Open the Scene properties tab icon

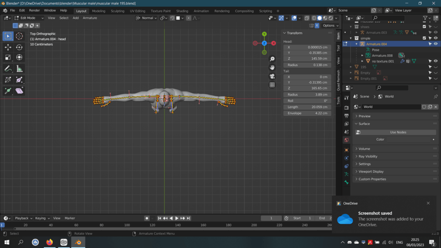coord(346,132)
